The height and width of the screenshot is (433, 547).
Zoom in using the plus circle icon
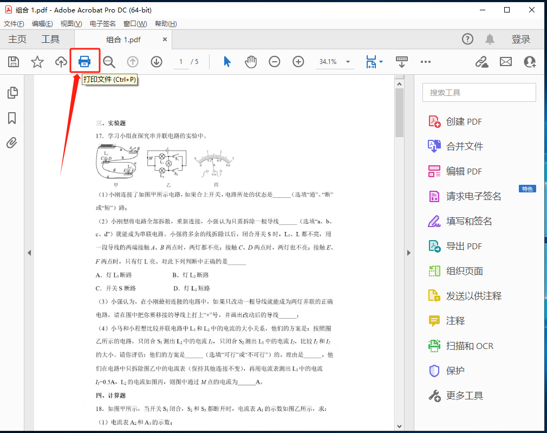(298, 62)
